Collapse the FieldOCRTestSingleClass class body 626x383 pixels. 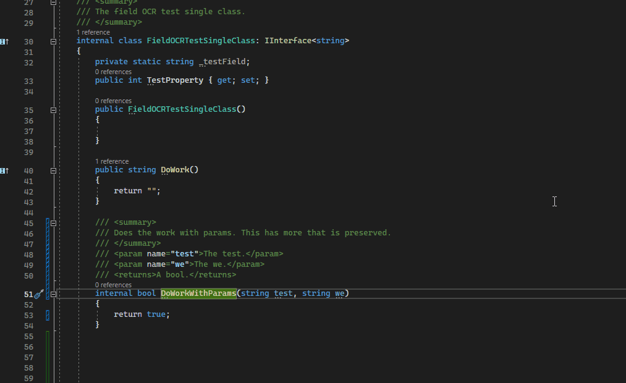(53, 40)
